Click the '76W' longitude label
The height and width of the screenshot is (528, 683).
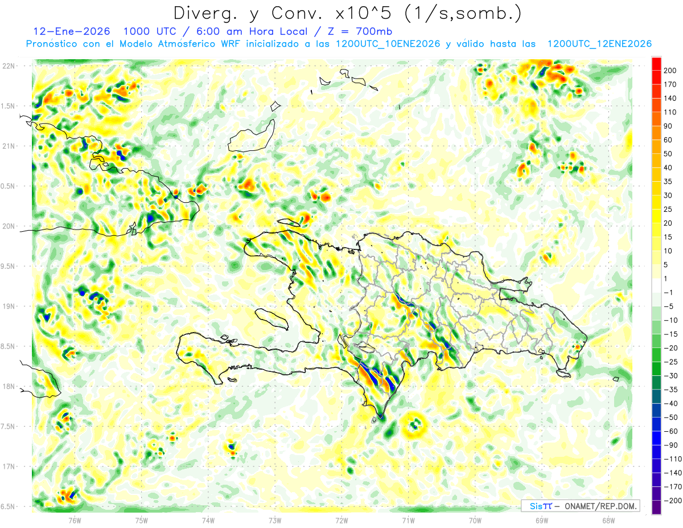[x=75, y=519]
